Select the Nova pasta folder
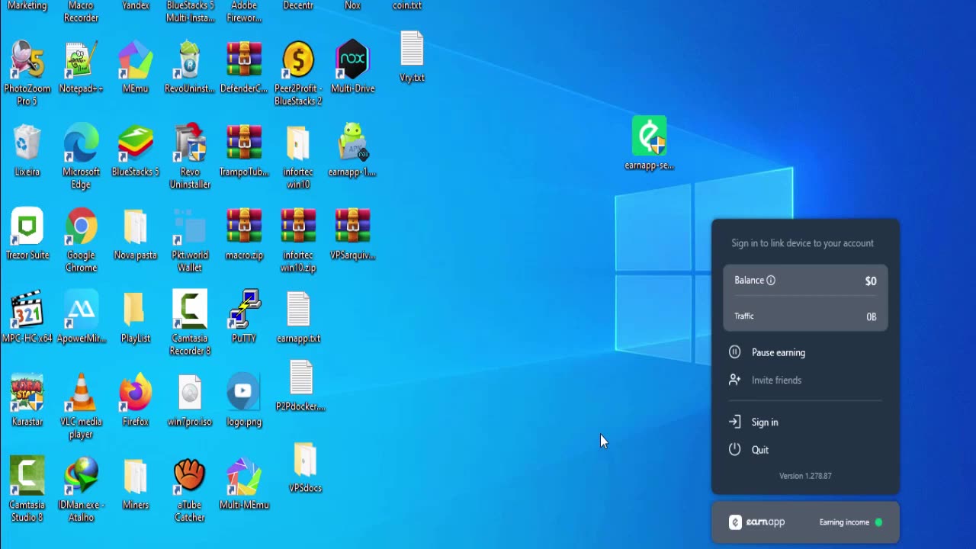The width and height of the screenshot is (976, 549). [x=136, y=233]
